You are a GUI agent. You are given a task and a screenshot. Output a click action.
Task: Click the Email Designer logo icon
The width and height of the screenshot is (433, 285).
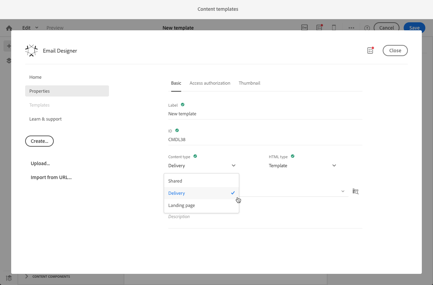tap(31, 51)
